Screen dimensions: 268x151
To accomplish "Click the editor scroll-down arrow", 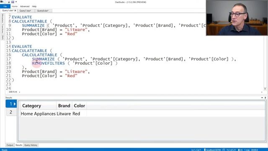I will (265, 89).
